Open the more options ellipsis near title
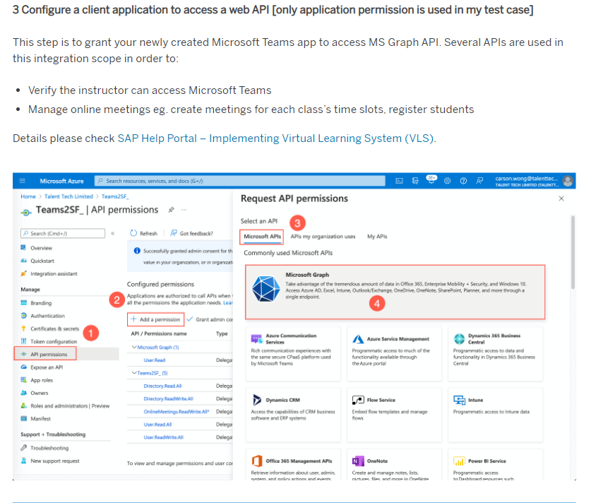Image resolution: width=608 pixels, height=503 pixels. tap(184, 210)
